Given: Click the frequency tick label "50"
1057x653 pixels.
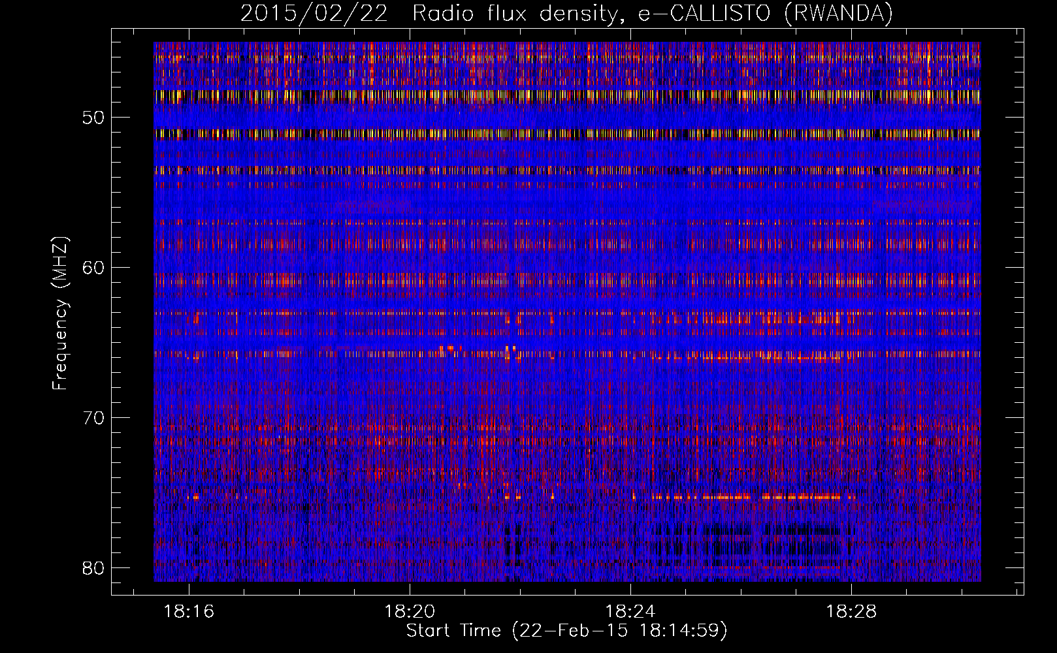Looking at the screenshot, I should [94, 118].
